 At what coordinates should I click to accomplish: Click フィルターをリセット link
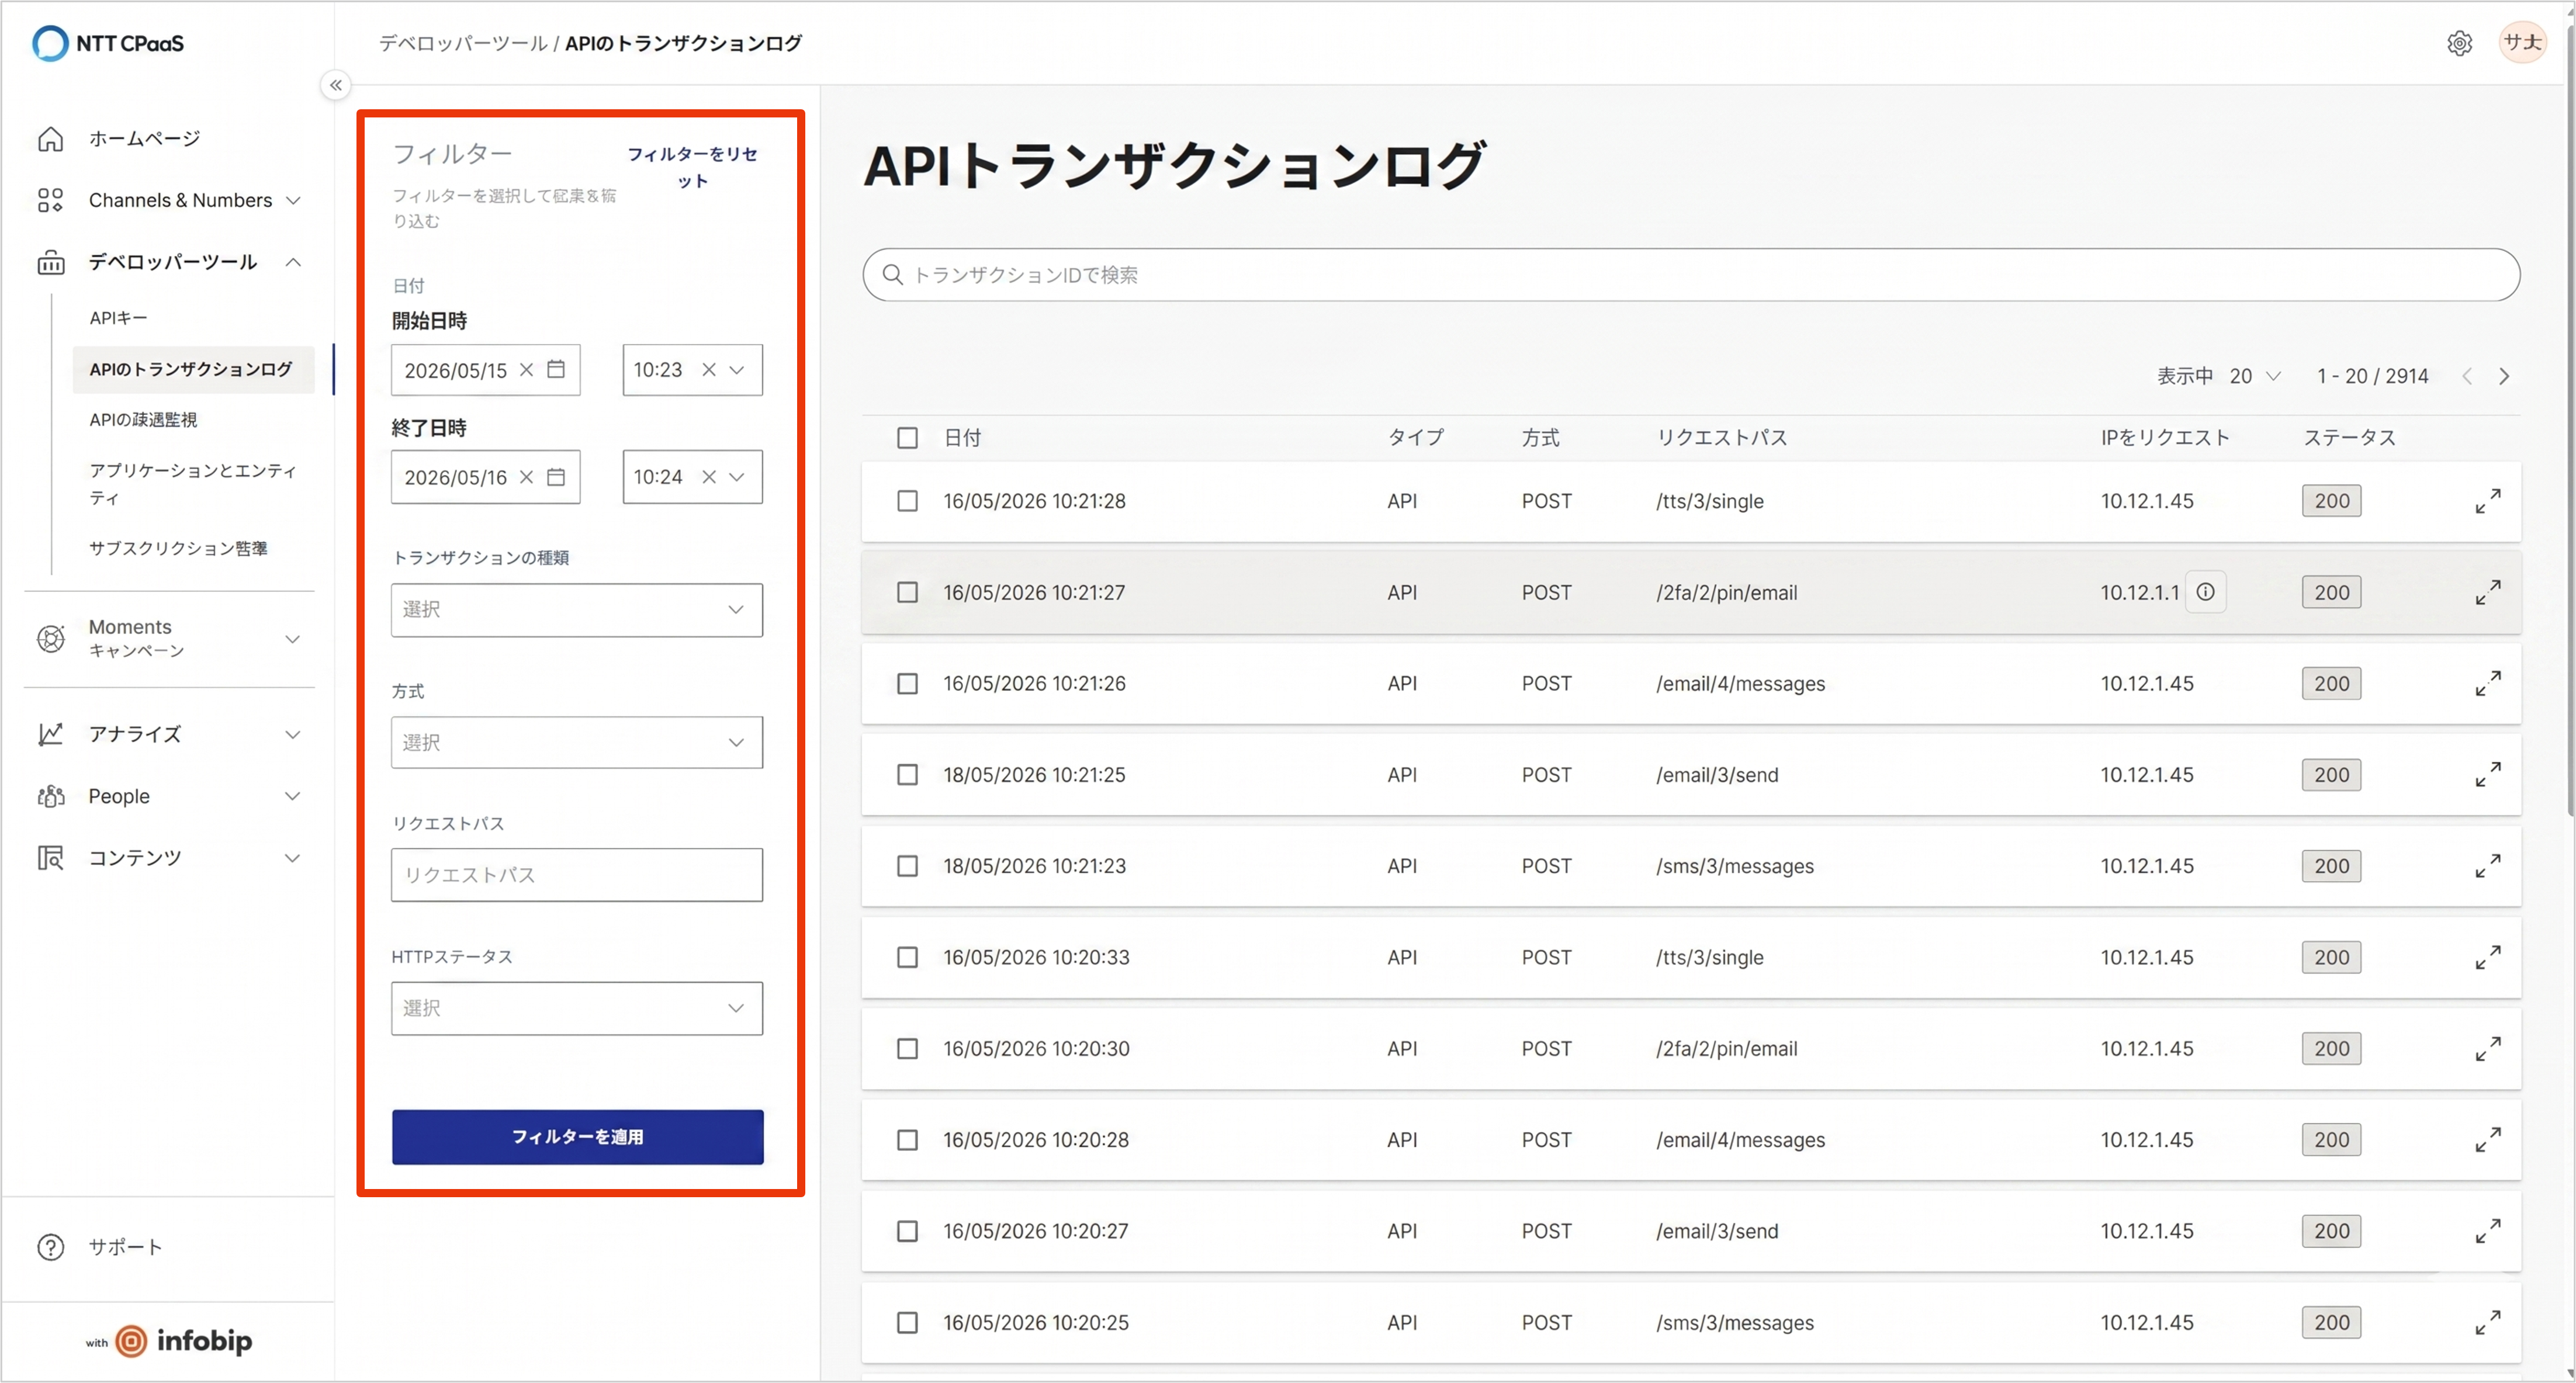tap(692, 167)
